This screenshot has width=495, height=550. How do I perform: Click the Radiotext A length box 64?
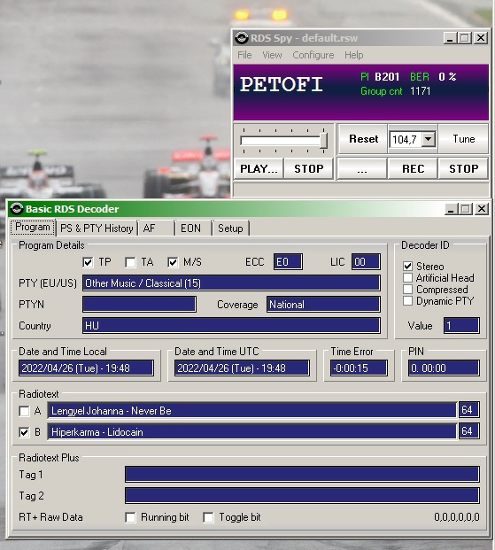click(468, 410)
